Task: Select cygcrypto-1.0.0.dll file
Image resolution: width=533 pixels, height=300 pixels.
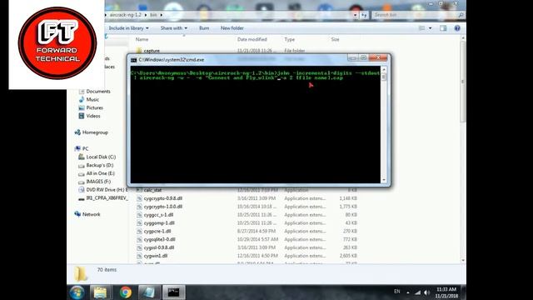Action: coord(163,207)
